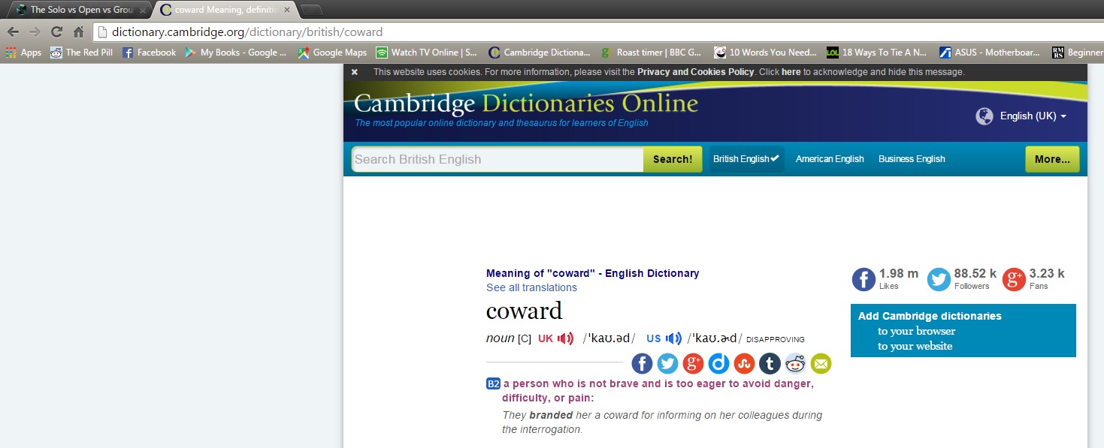Open the My Books - Google bookmark
The height and width of the screenshot is (448, 1104).
[x=236, y=53]
